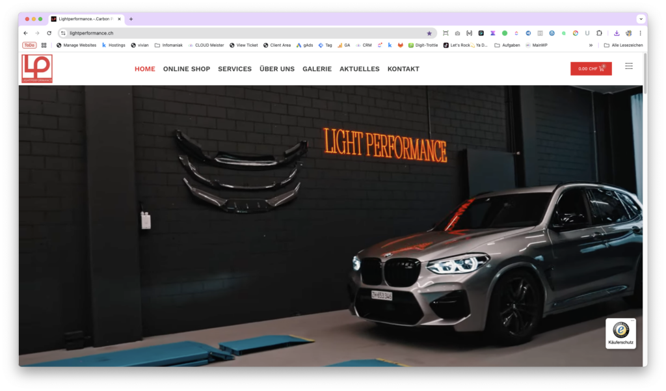Select AKTUELLES in navigation
The image size is (666, 391).
[359, 69]
